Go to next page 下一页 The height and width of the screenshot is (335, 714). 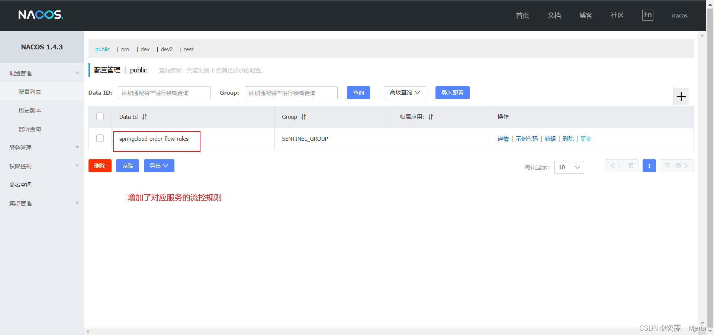[x=676, y=166]
